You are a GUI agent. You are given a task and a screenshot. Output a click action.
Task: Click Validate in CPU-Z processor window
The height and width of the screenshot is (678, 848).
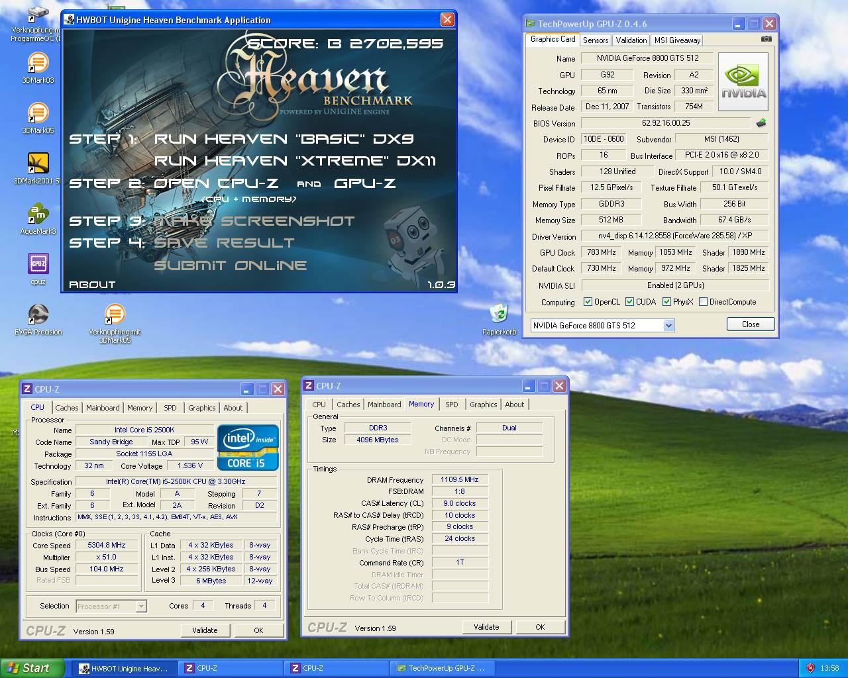pyautogui.click(x=205, y=630)
